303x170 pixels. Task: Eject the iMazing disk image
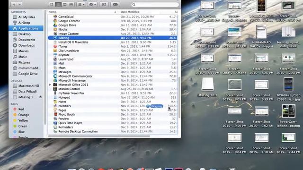40,97
